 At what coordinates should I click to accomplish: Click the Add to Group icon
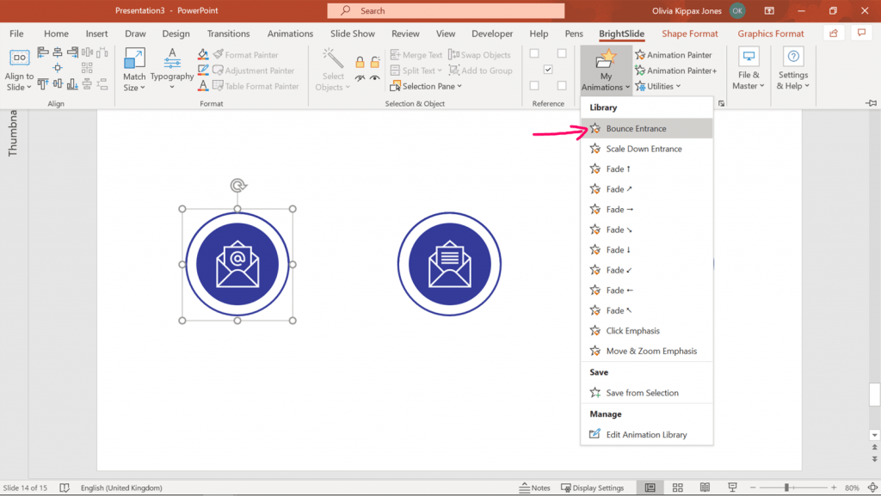tap(454, 70)
